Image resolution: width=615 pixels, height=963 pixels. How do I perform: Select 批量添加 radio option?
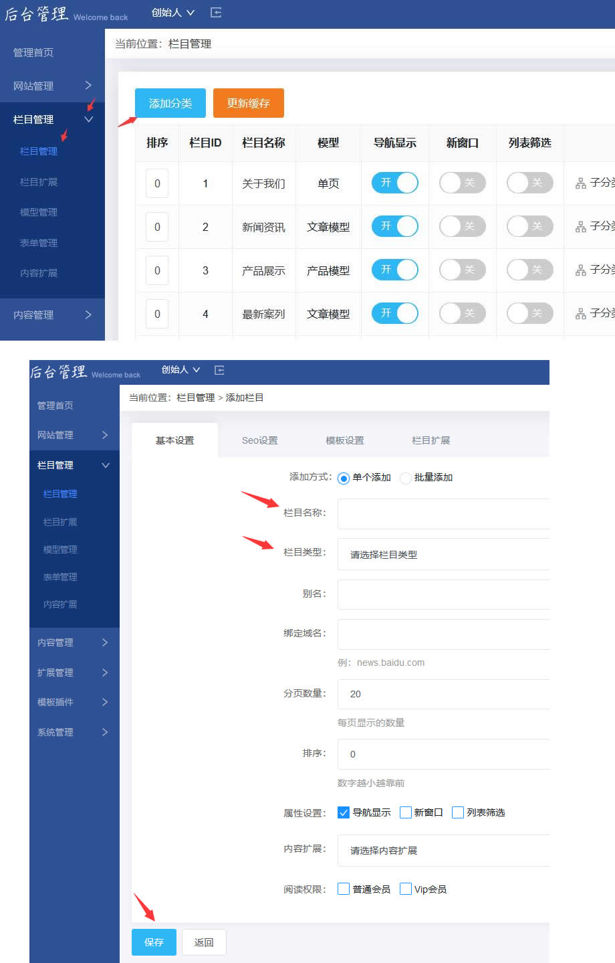point(406,478)
